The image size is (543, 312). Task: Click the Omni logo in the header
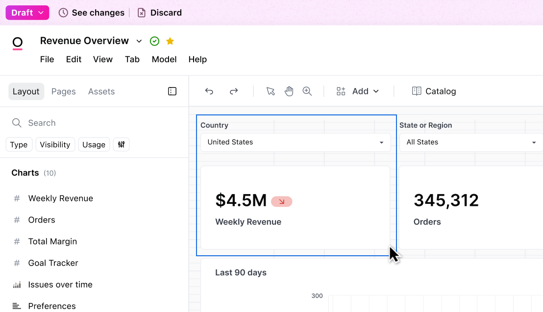click(x=18, y=44)
